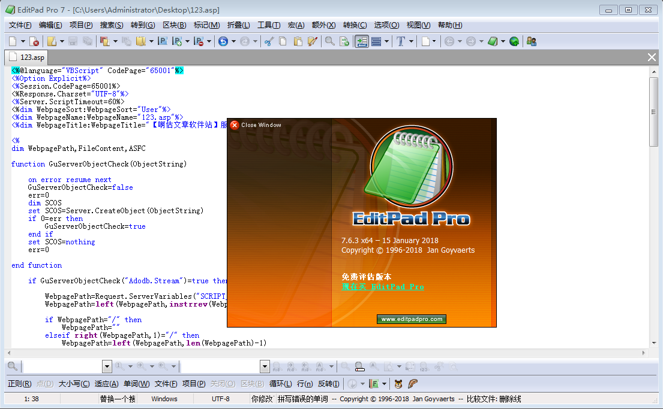Click the blue Undo icon
The height and width of the screenshot is (409, 663).
click(223, 41)
